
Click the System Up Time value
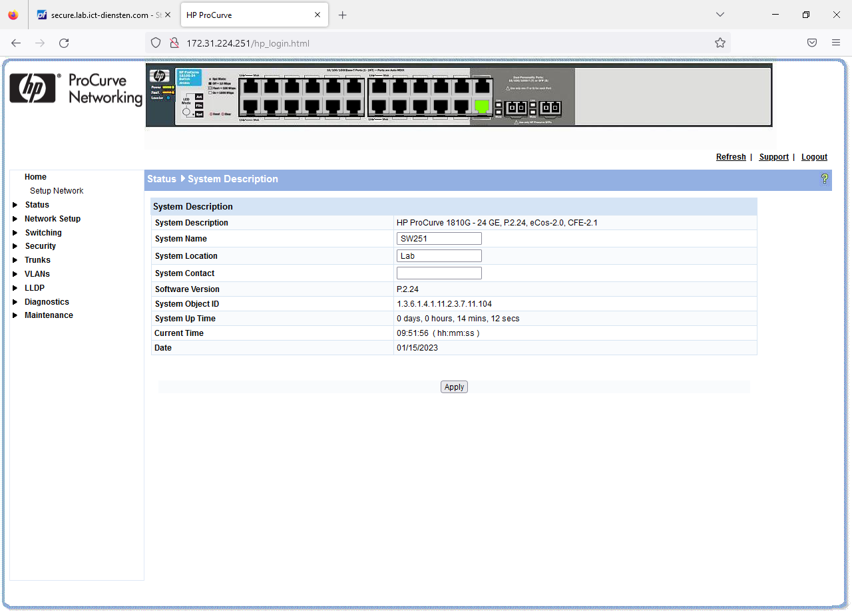[458, 319]
